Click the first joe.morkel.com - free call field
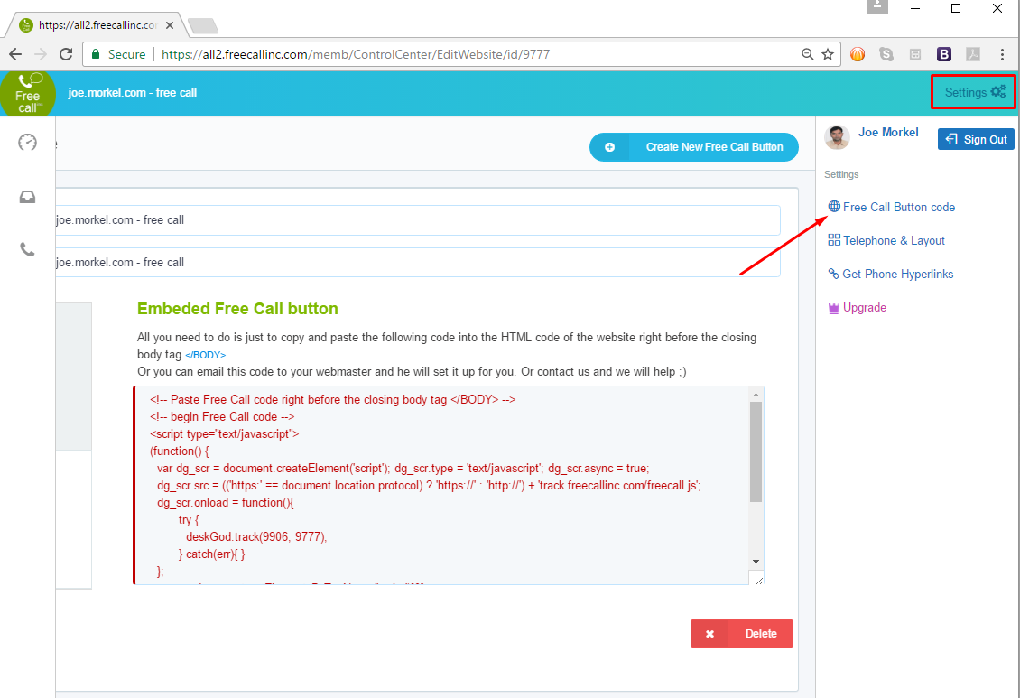Image resolution: width=1020 pixels, height=698 pixels. pyautogui.click(x=418, y=219)
